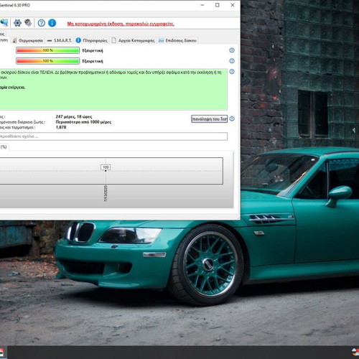Click the gray disk-gear icon beside Configuration
This screenshot has height=359, width=359.
[28, 23]
